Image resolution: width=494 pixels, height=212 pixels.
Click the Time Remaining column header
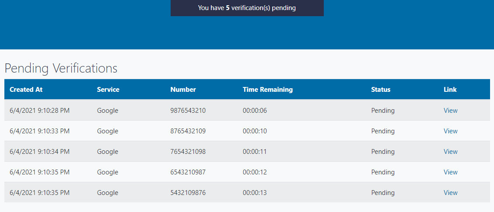[x=268, y=90]
